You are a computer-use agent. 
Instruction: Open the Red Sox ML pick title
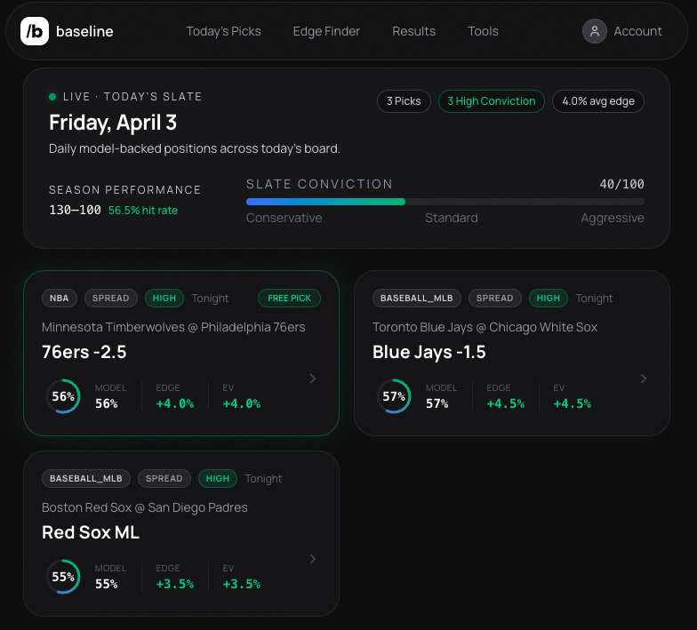pos(91,532)
